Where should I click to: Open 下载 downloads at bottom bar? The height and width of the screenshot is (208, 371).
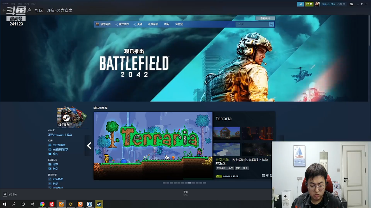[x=185, y=193]
